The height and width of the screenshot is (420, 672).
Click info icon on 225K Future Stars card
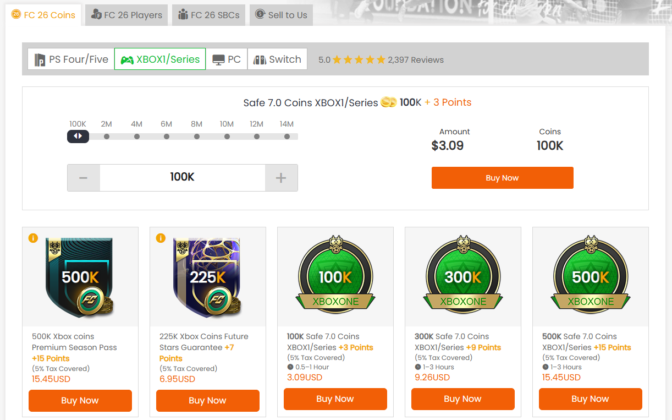pos(161,238)
